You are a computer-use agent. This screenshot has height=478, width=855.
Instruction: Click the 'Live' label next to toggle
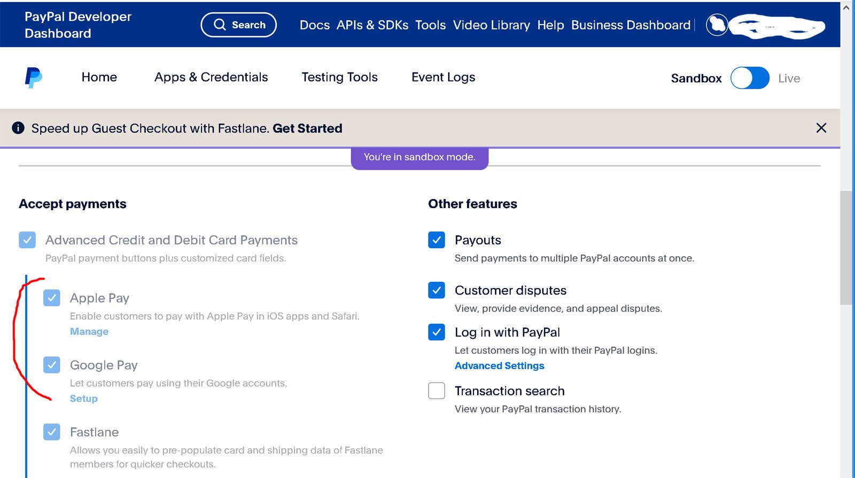(789, 78)
